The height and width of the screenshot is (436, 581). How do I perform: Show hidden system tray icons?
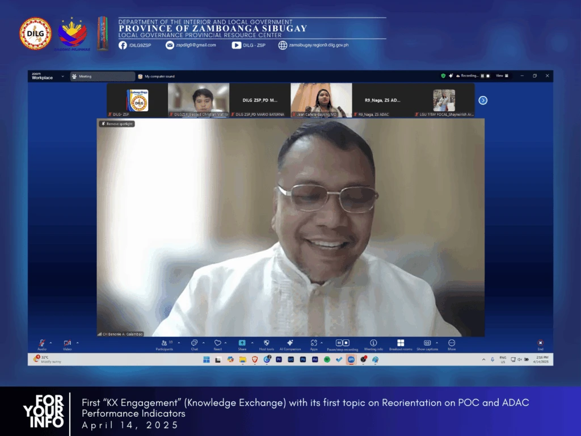[483, 359]
